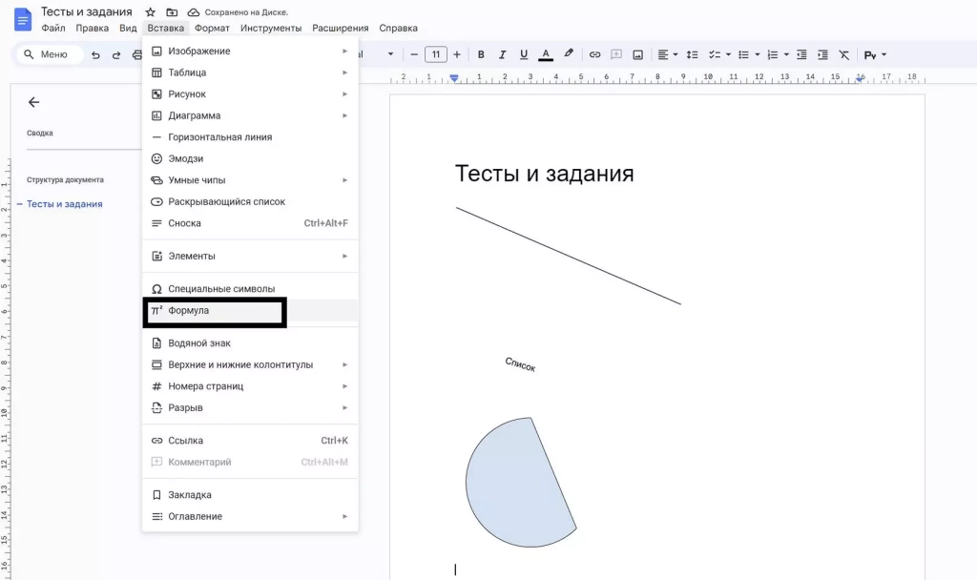
Task: Clear formatting with the toolbar icon
Action: pos(844,54)
